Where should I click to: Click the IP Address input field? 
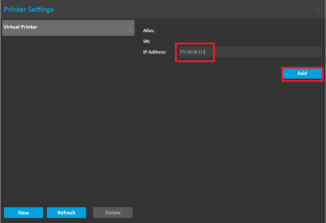pyautogui.click(x=250, y=52)
